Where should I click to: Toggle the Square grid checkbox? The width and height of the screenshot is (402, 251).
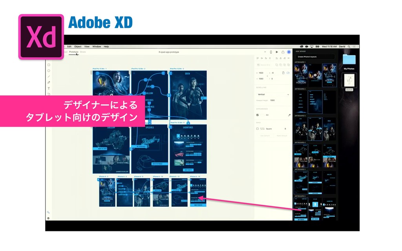(x=258, y=129)
